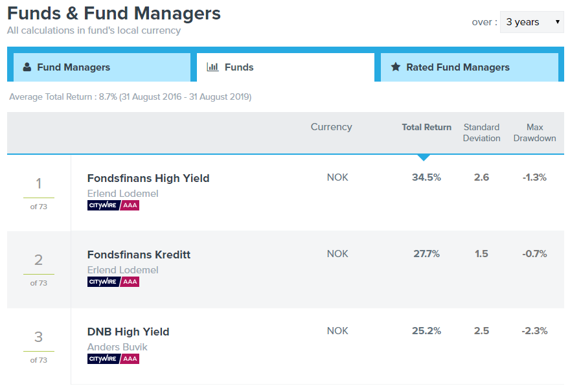Click Citywire AAA badge for Fondsfinans High Yield
The height and width of the screenshot is (386, 570).
[x=113, y=205]
